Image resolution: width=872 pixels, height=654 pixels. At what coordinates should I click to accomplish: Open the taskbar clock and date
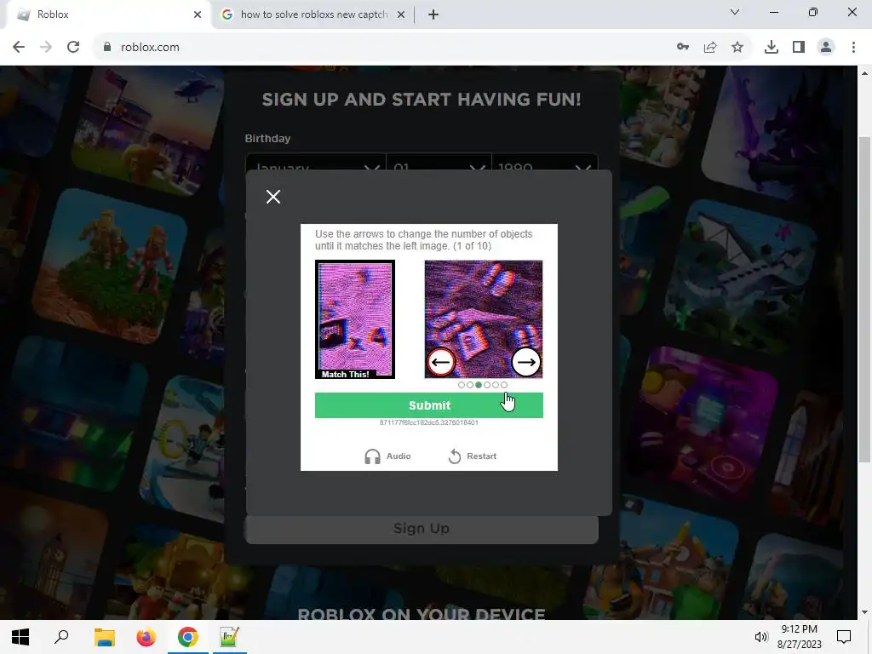click(x=799, y=637)
